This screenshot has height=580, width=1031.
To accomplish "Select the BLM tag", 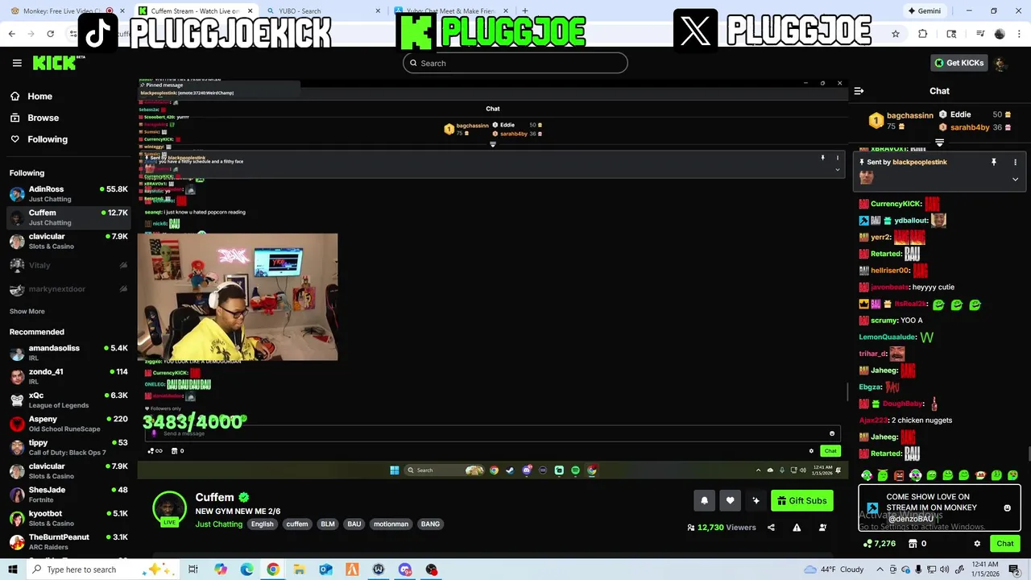I will (328, 524).
